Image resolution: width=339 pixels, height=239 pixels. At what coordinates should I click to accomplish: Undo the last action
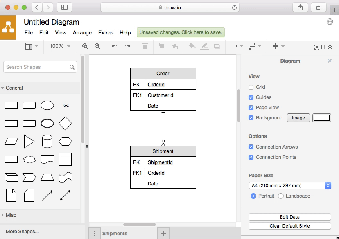115,46
